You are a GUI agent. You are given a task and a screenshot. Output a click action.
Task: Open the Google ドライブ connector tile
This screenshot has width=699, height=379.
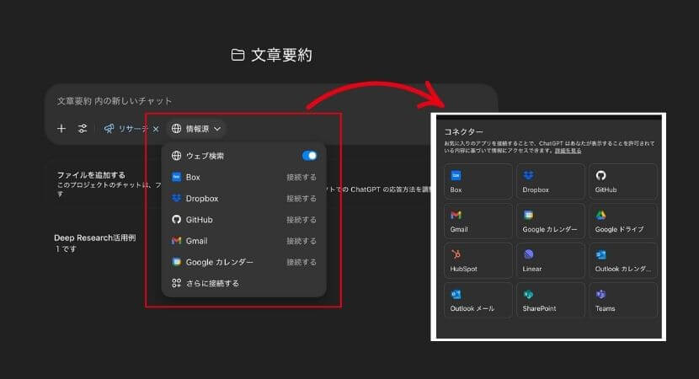coord(622,221)
